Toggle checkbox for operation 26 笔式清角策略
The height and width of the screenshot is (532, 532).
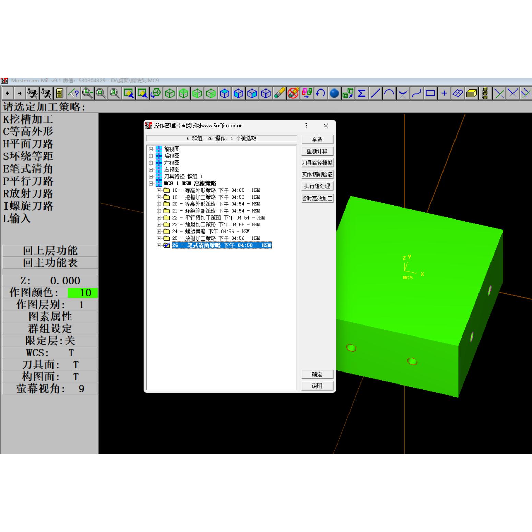(x=167, y=245)
